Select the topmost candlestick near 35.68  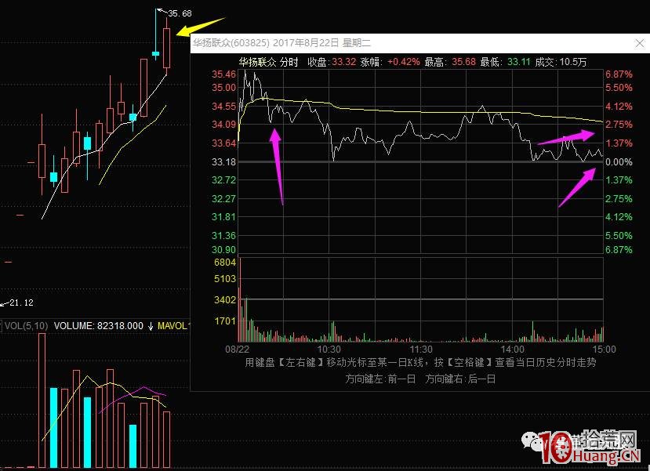pos(166,47)
